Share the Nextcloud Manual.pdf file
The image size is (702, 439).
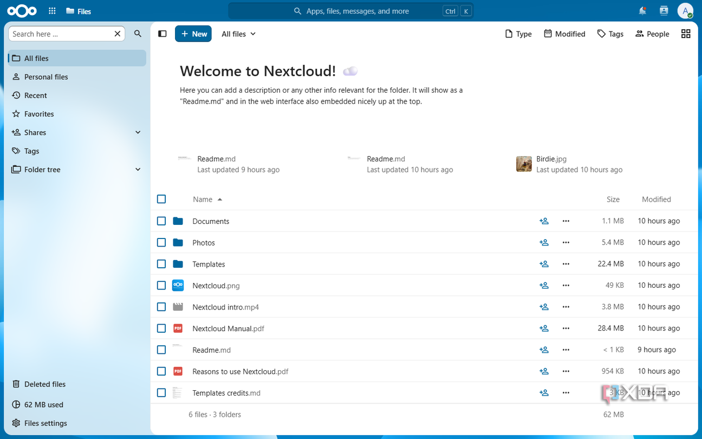[544, 328]
